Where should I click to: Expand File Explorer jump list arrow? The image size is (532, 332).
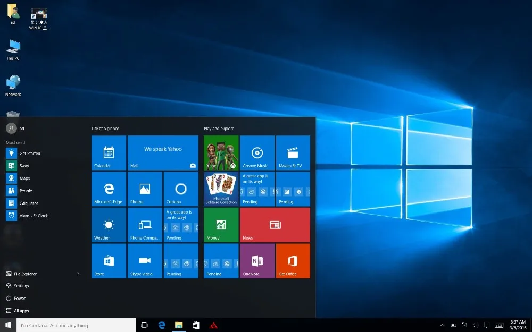coord(78,274)
